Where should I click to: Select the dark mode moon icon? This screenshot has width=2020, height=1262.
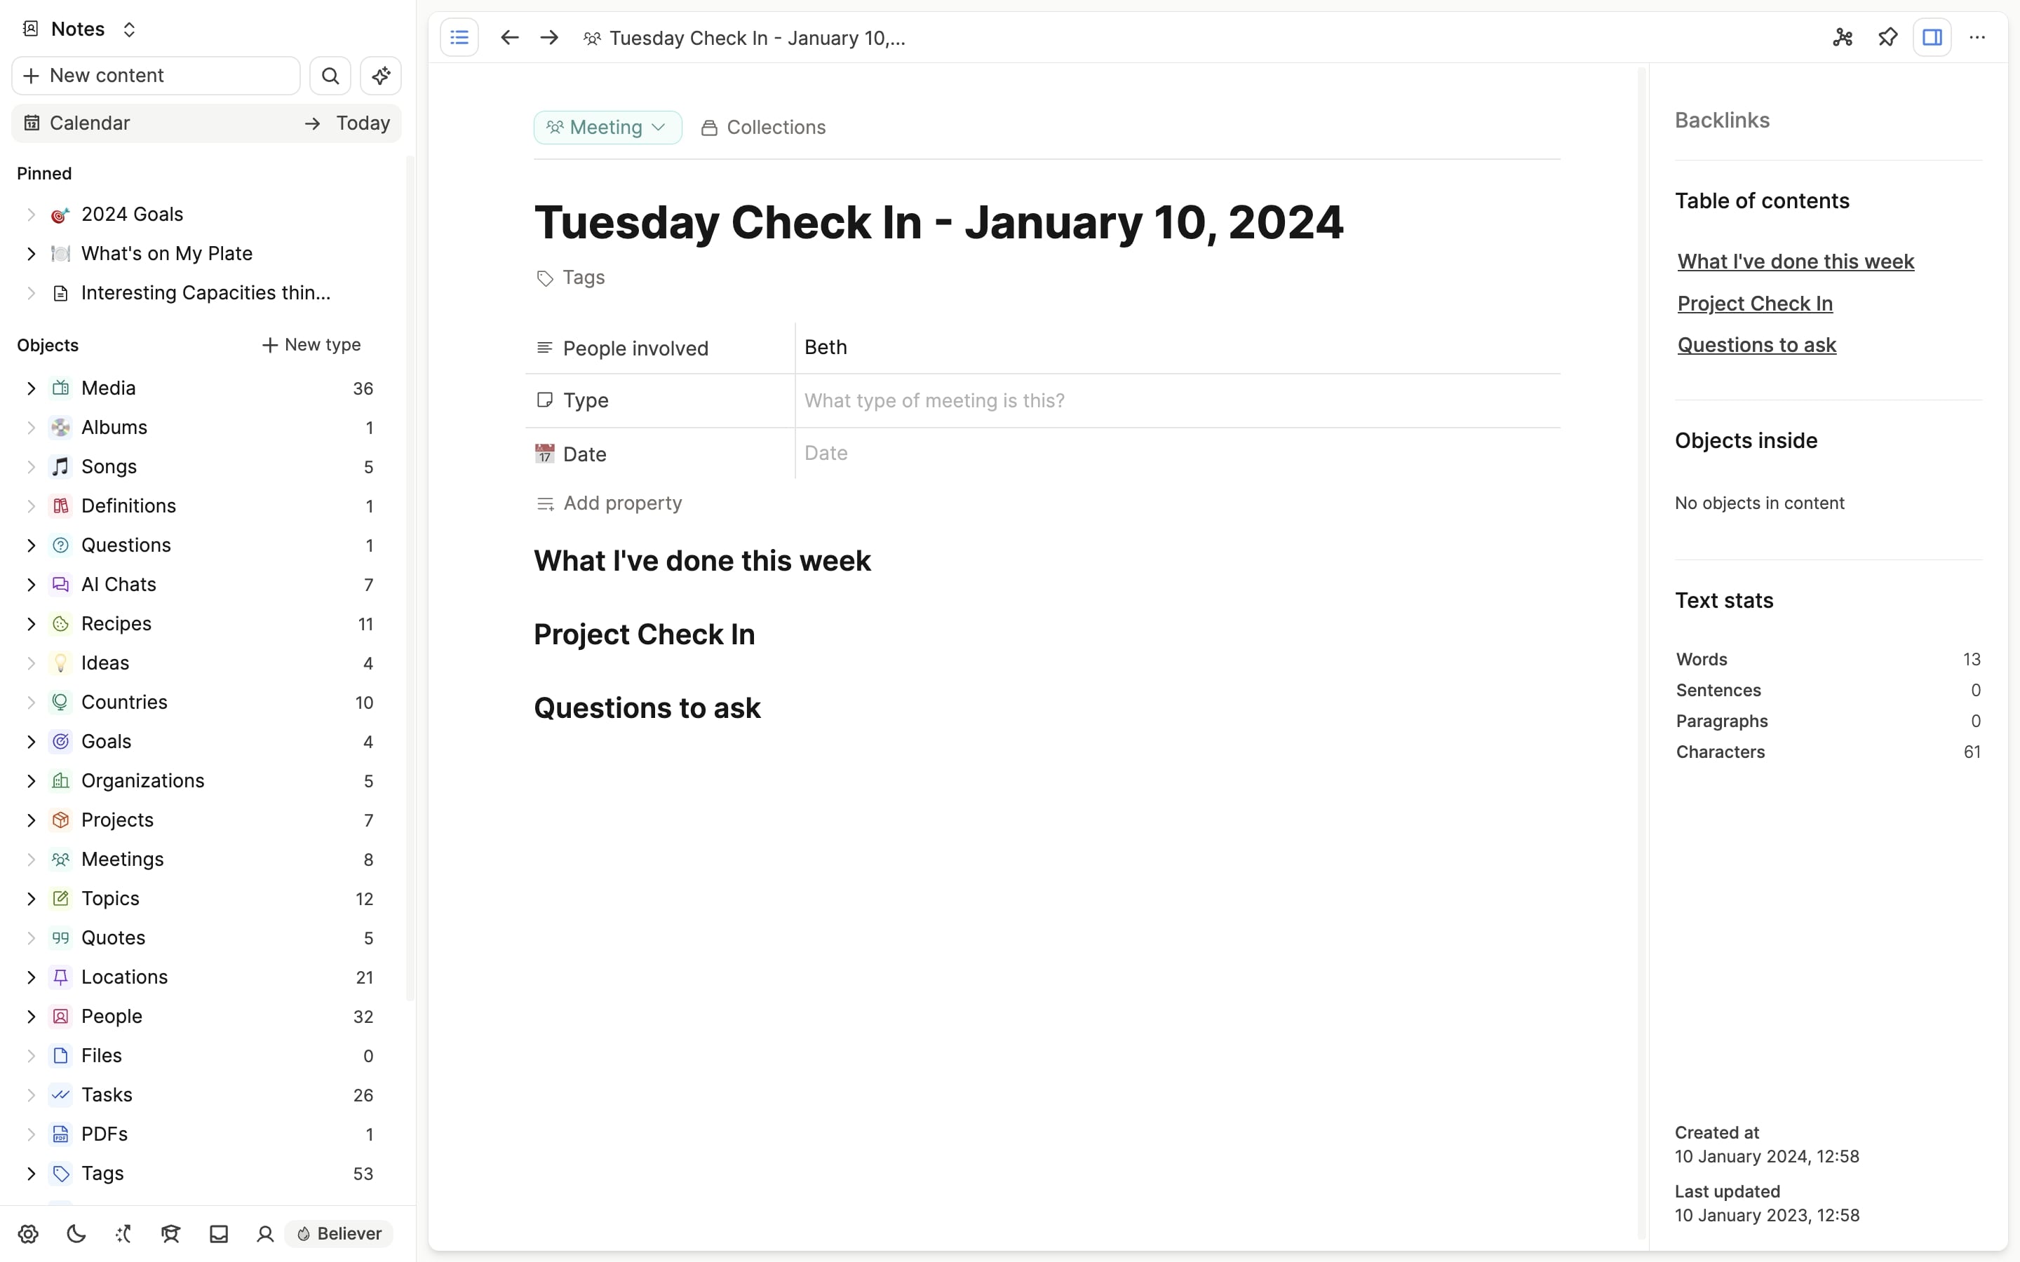click(x=76, y=1233)
